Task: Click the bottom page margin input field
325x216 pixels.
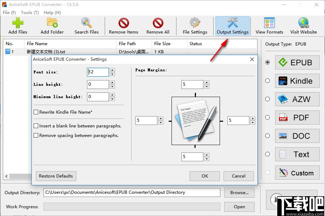Action: (192, 157)
